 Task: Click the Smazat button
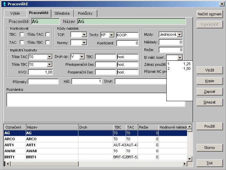coord(210,102)
